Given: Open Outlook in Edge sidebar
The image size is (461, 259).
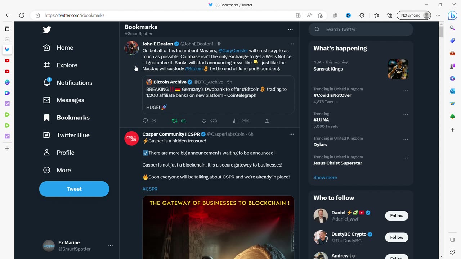Looking at the screenshot, I should [x=452, y=91].
